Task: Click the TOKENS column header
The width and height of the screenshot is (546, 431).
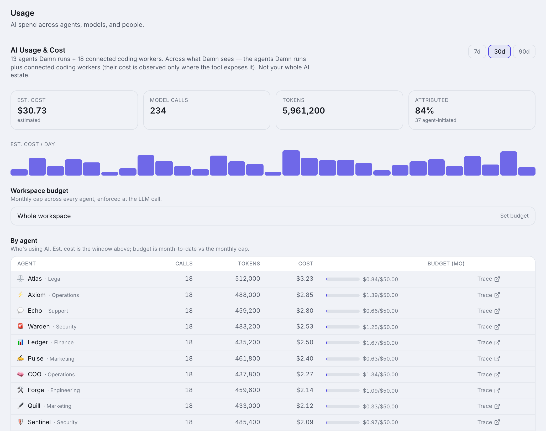Action: [x=249, y=264]
